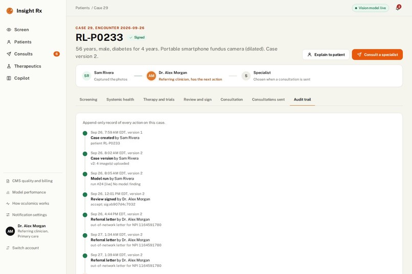Click the Consult a specialist button
Viewport: 412px width, 274px height.
[377, 55]
